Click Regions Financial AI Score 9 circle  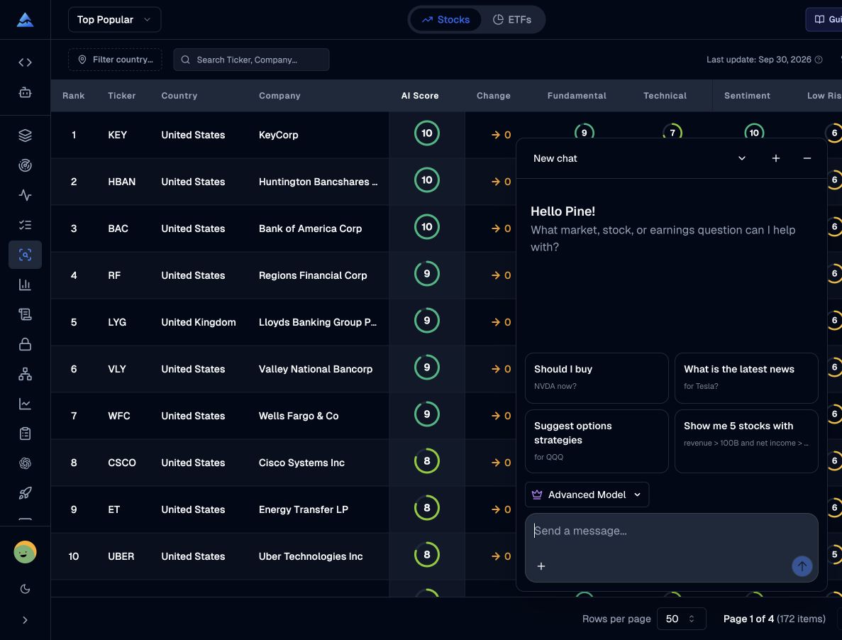tap(427, 273)
